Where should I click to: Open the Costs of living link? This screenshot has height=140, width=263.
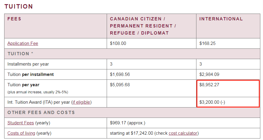[21, 133]
